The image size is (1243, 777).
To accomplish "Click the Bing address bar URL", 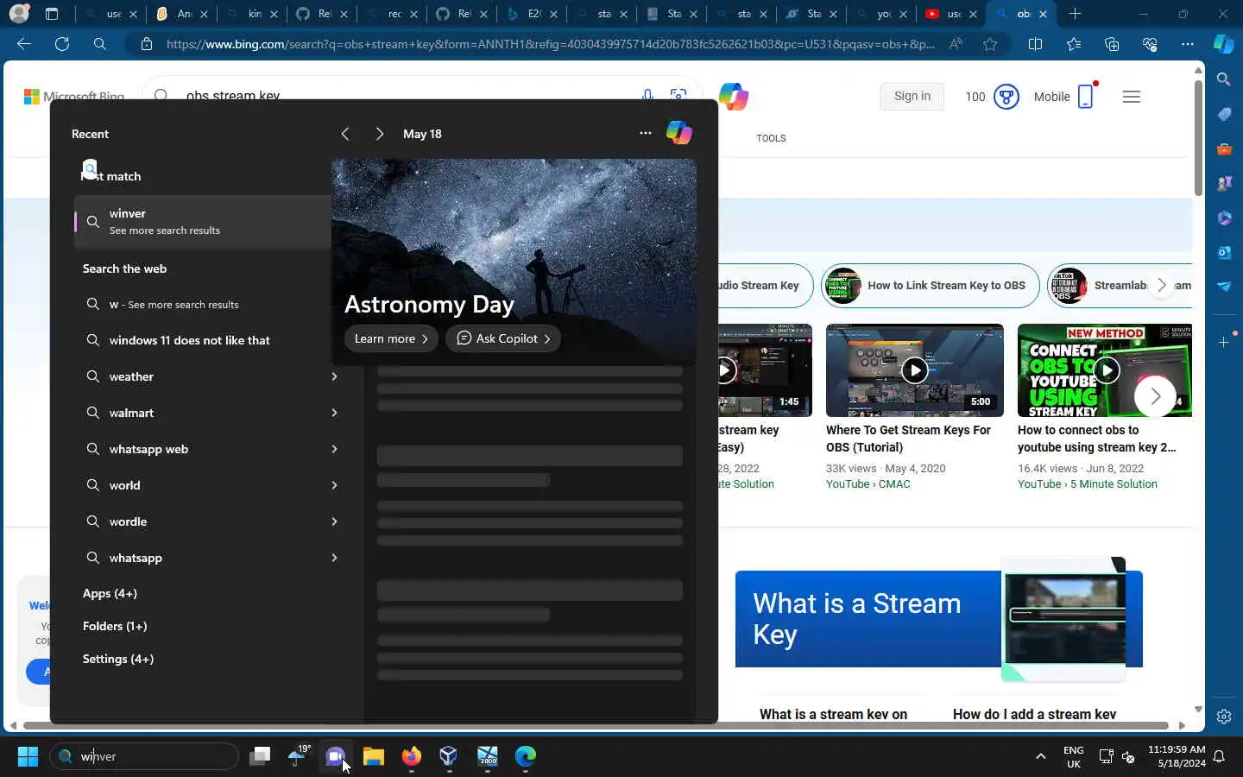I will tap(550, 44).
